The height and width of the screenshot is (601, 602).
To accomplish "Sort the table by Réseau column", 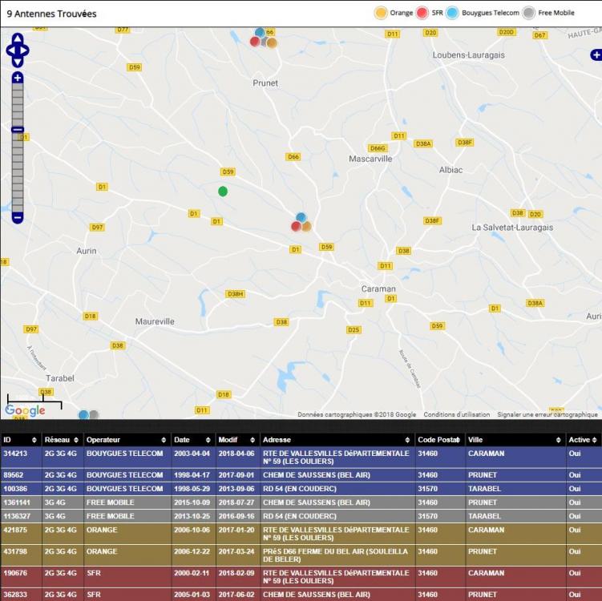I will [62, 440].
